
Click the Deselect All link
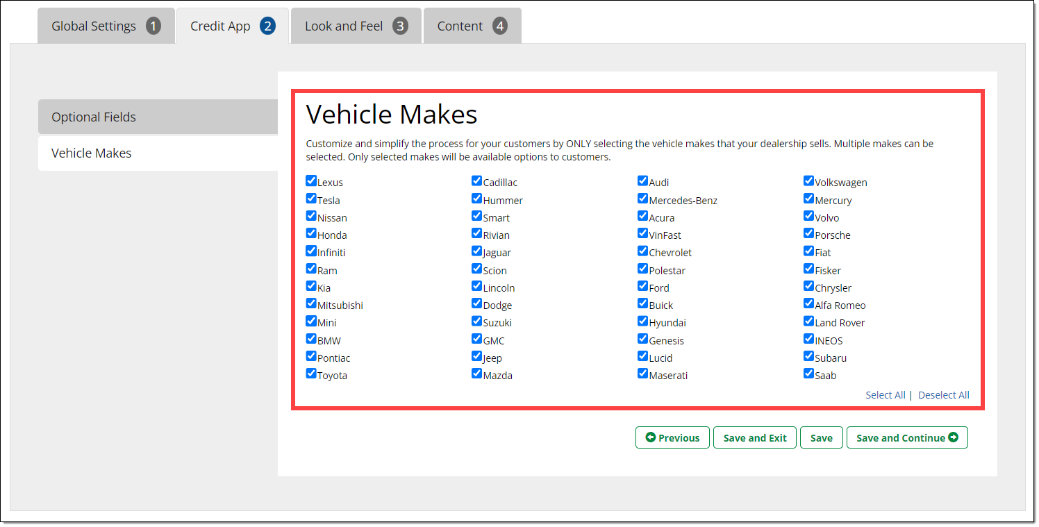pyautogui.click(x=943, y=395)
